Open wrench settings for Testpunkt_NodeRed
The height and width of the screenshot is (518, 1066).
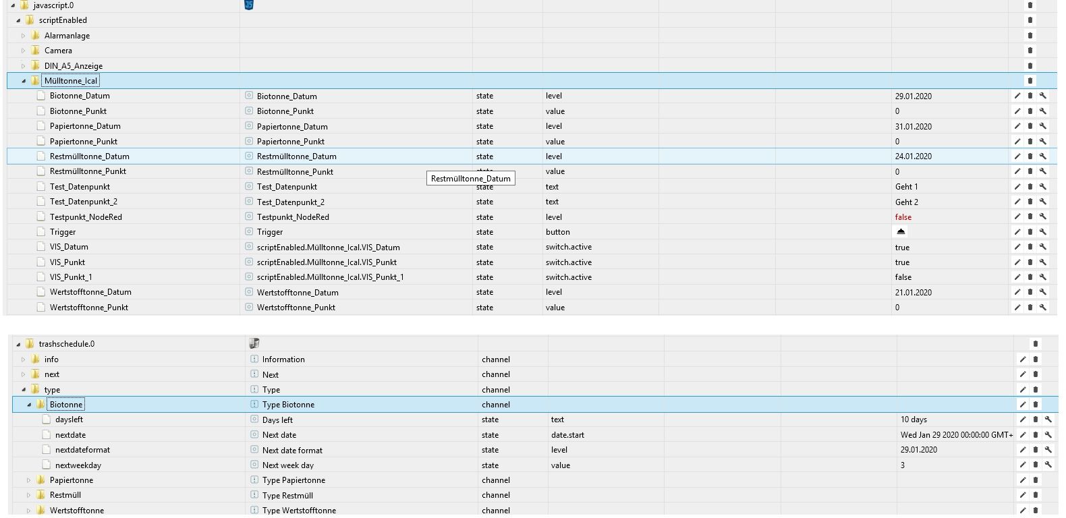pyautogui.click(x=1043, y=217)
